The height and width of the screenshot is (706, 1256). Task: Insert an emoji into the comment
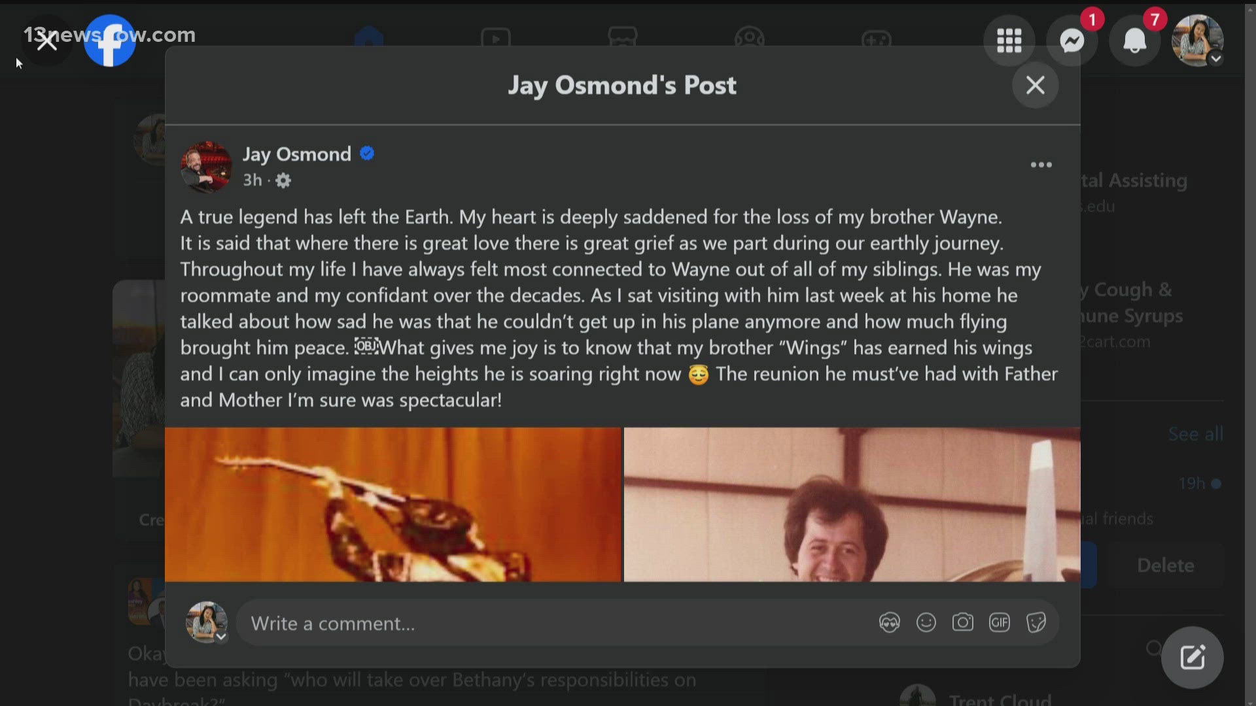[x=926, y=622]
